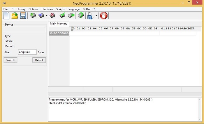Open the IC menu
Image resolution: width=204 pixels, height=124 pixels.
[x=12, y=9]
